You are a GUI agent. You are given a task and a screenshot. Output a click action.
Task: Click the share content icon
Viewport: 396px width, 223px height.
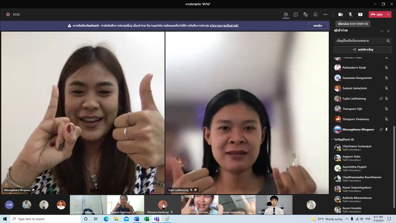pyautogui.click(x=360, y=14)
